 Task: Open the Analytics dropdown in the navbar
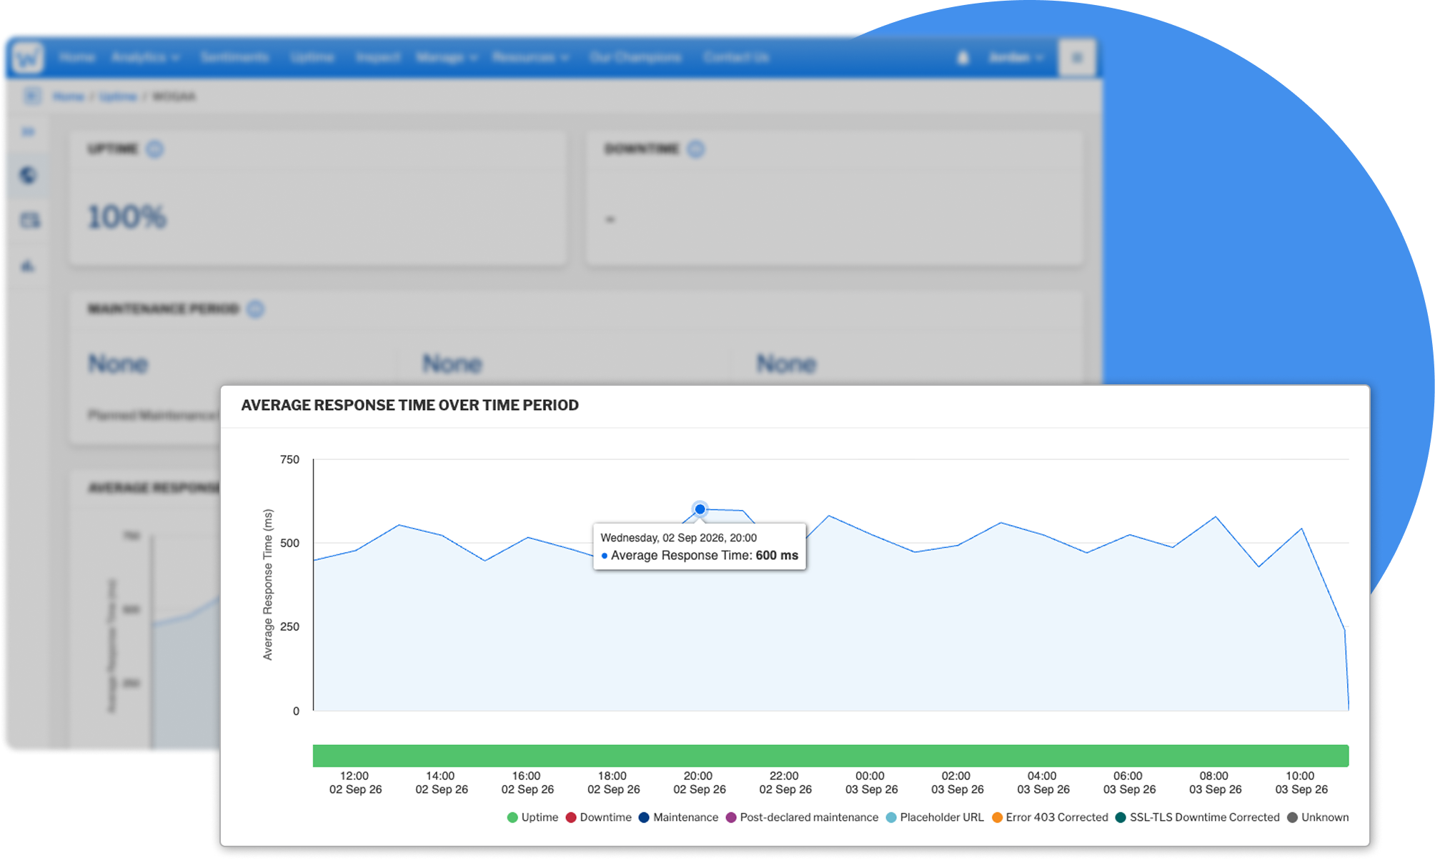(145, 57)
